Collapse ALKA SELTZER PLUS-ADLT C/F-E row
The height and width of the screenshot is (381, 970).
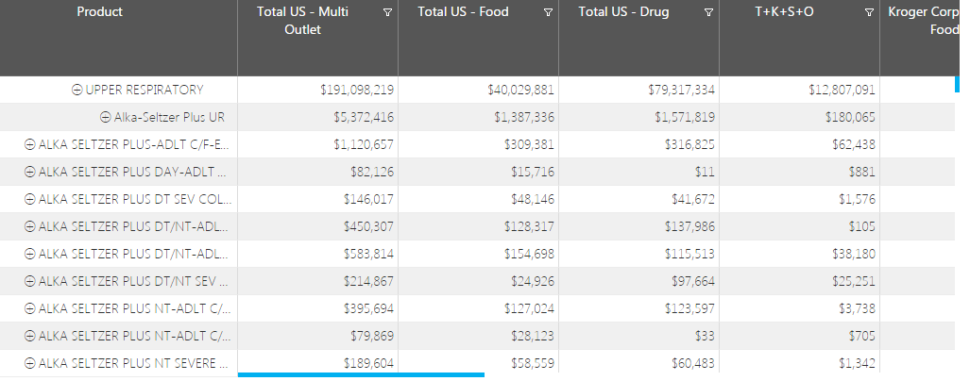[x=29, y=145]
